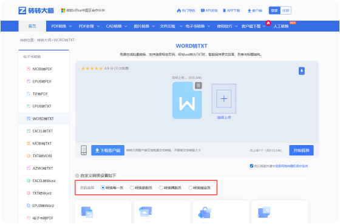Click the 登录 button
The width and height of the screenshot is (340, 224).
click(274, 10)
